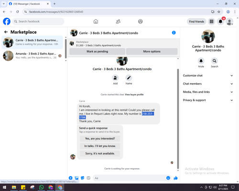Send quick response Sorry, it's not available.
239x191 pixels.
(x=100, y=153)
